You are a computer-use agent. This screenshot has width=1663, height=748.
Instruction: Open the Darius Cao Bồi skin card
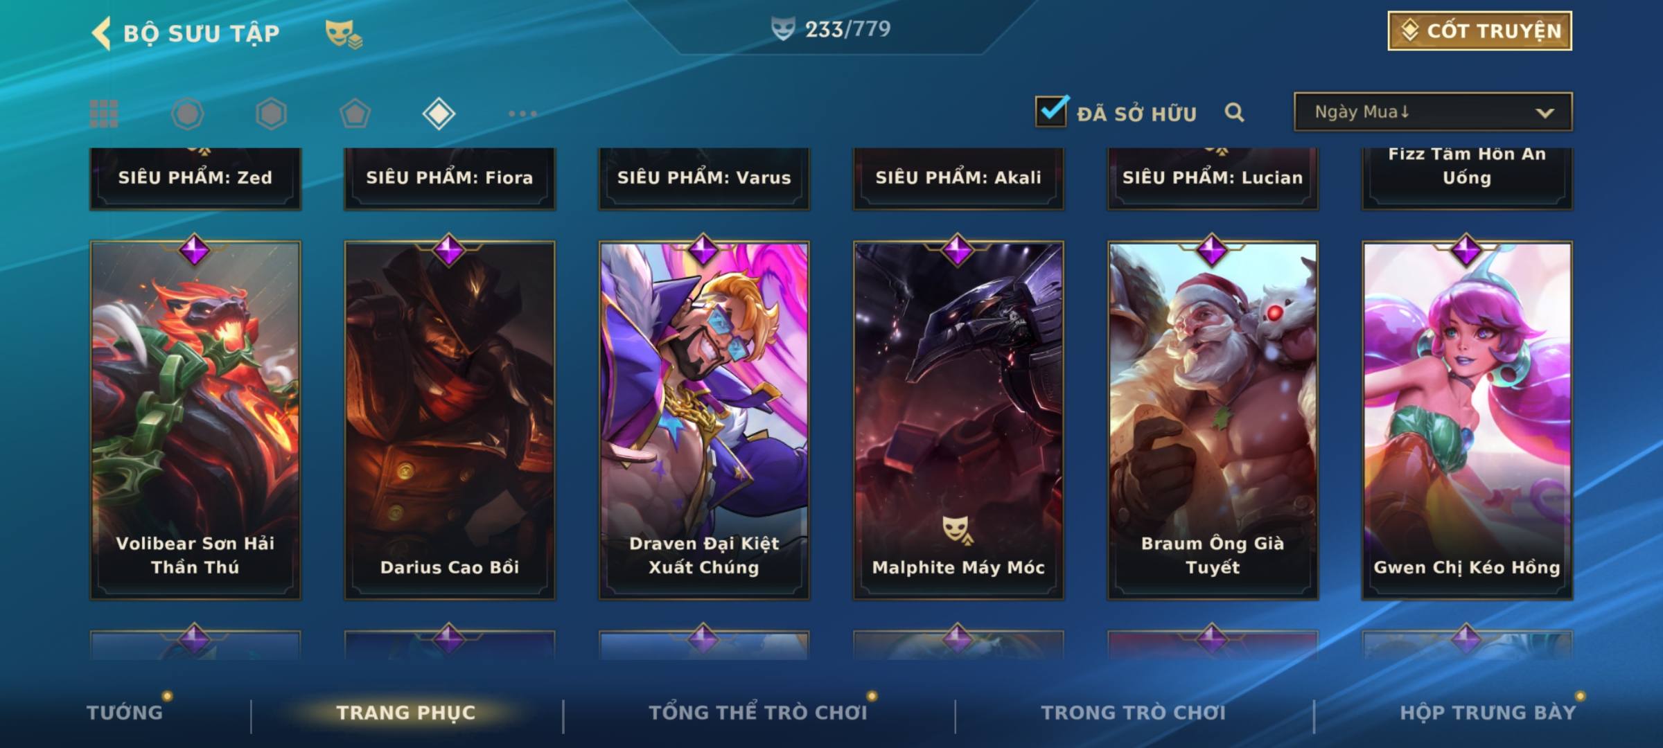tap(450, 420)
